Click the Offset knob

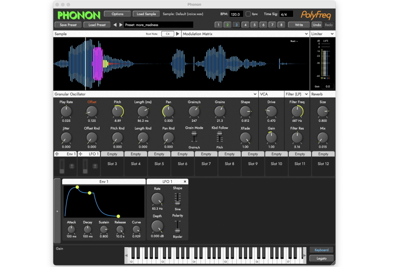(92, 112)
